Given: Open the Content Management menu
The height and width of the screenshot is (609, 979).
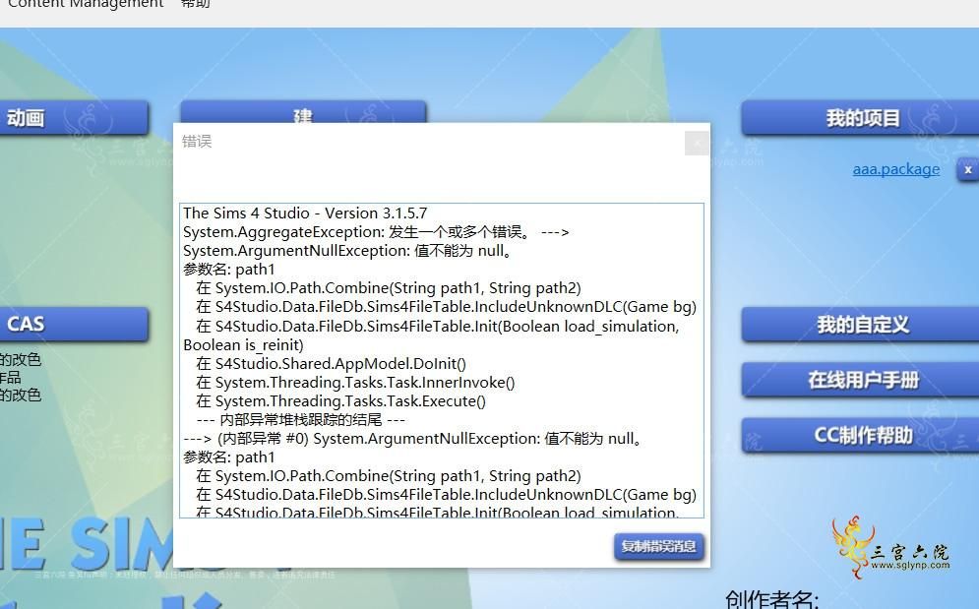Looking at the screenshot, I should (86, 4).
